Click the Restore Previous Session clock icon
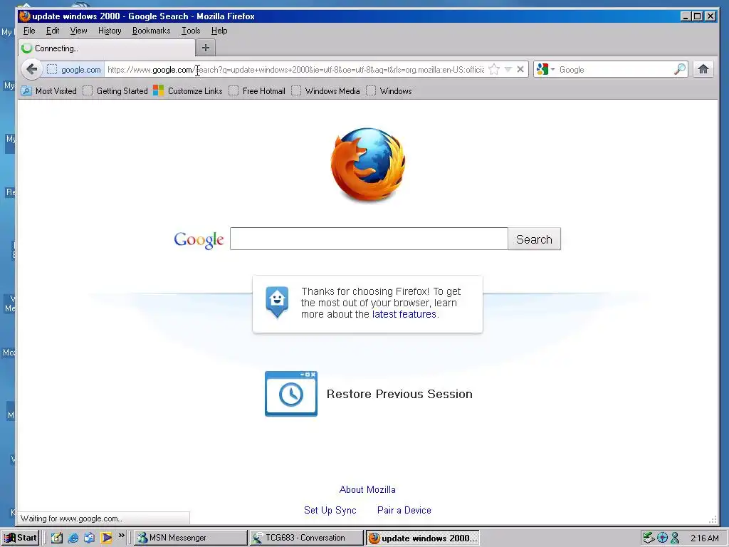 291,393
